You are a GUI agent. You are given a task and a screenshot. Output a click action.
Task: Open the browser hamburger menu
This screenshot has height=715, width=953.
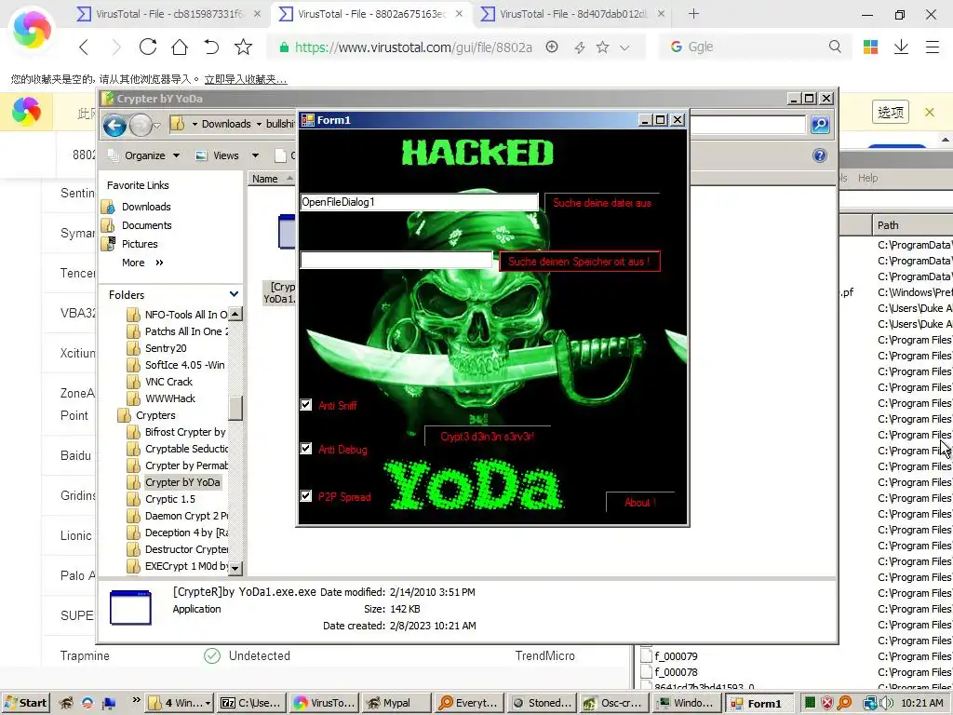pos(933,47)
